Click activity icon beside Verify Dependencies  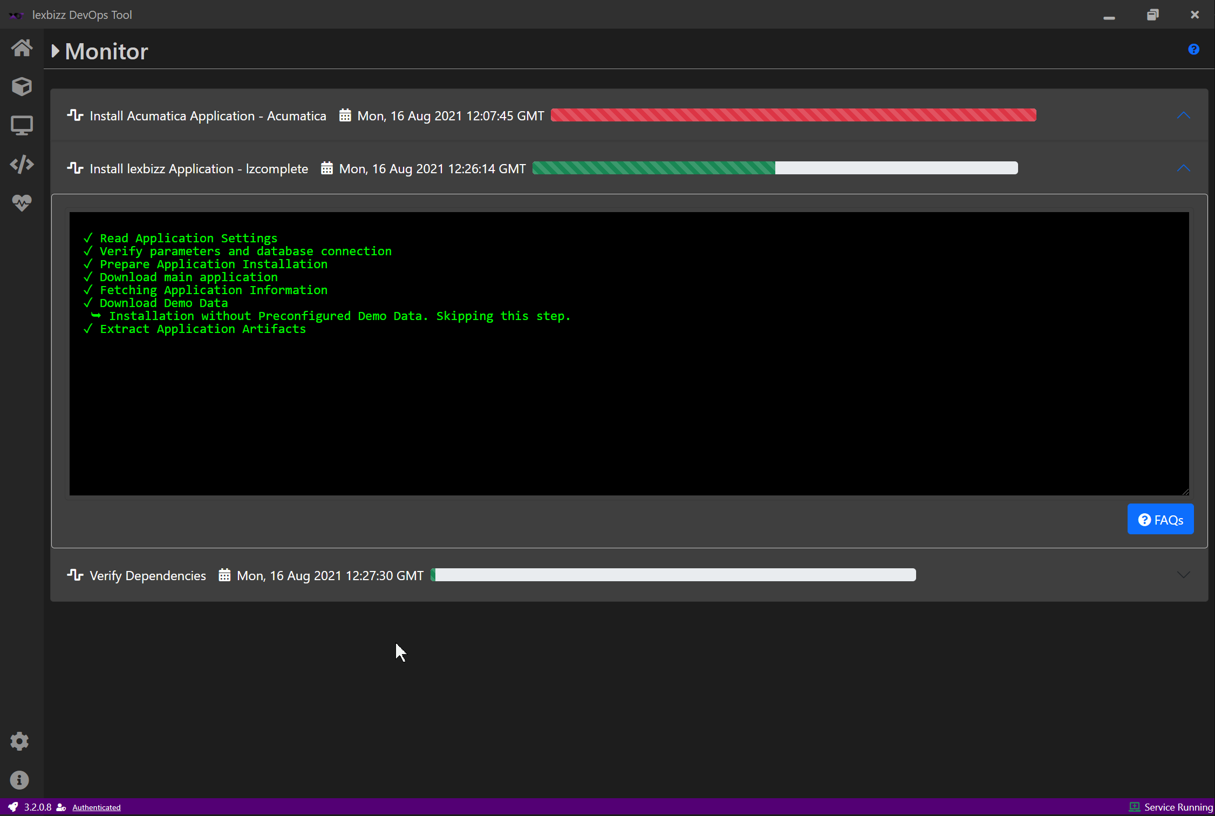coord(75,575)
